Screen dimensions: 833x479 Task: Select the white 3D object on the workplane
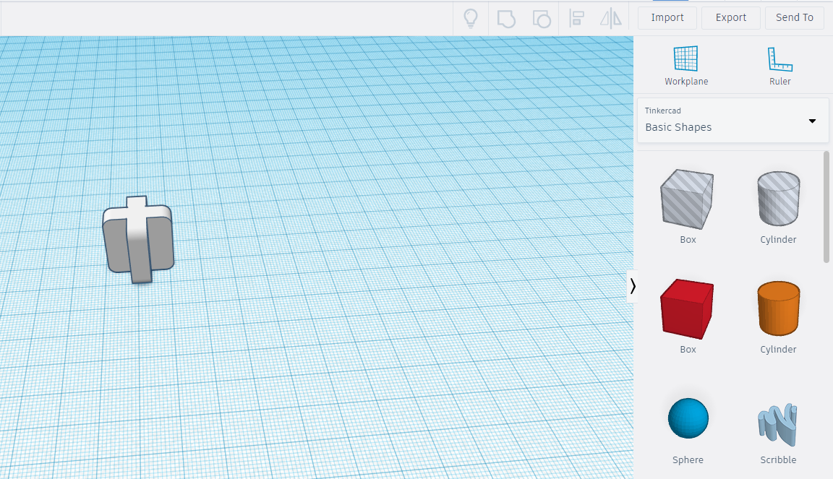(x=138, y=240)
